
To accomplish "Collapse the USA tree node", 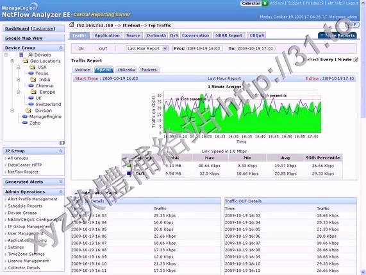I will (18, 67).
